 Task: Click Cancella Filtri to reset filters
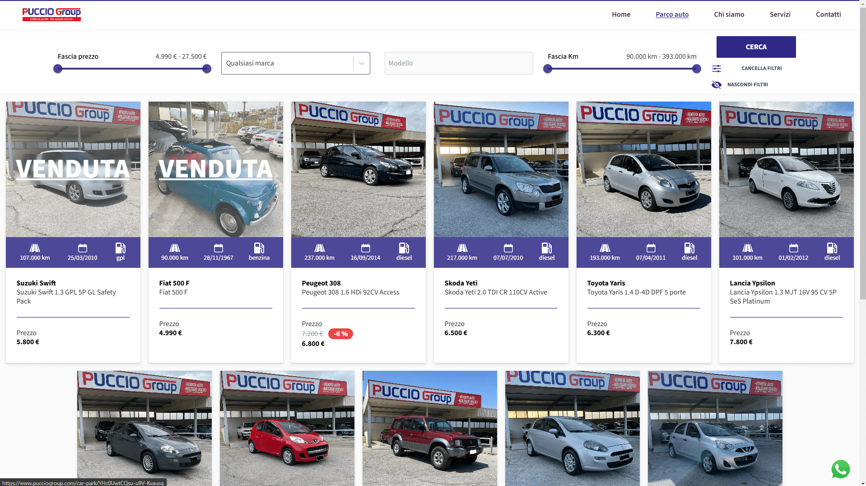(761, 68)
